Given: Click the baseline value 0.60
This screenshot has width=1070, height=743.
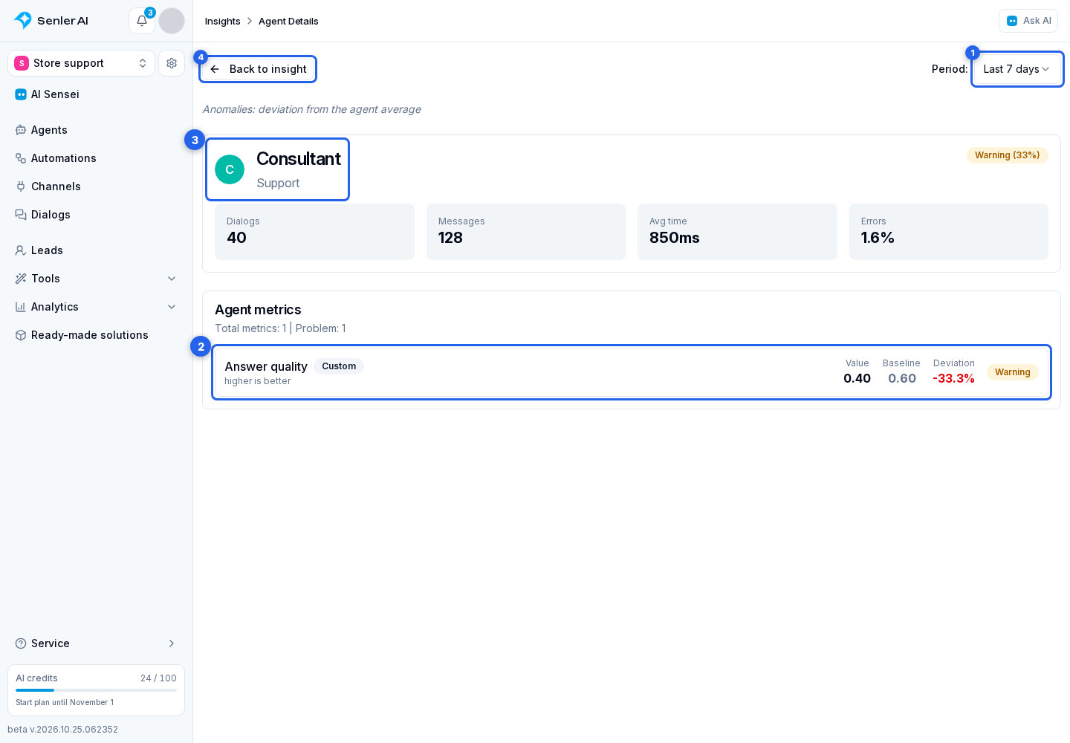Looking at the screenshot, I should click(902, 378).
